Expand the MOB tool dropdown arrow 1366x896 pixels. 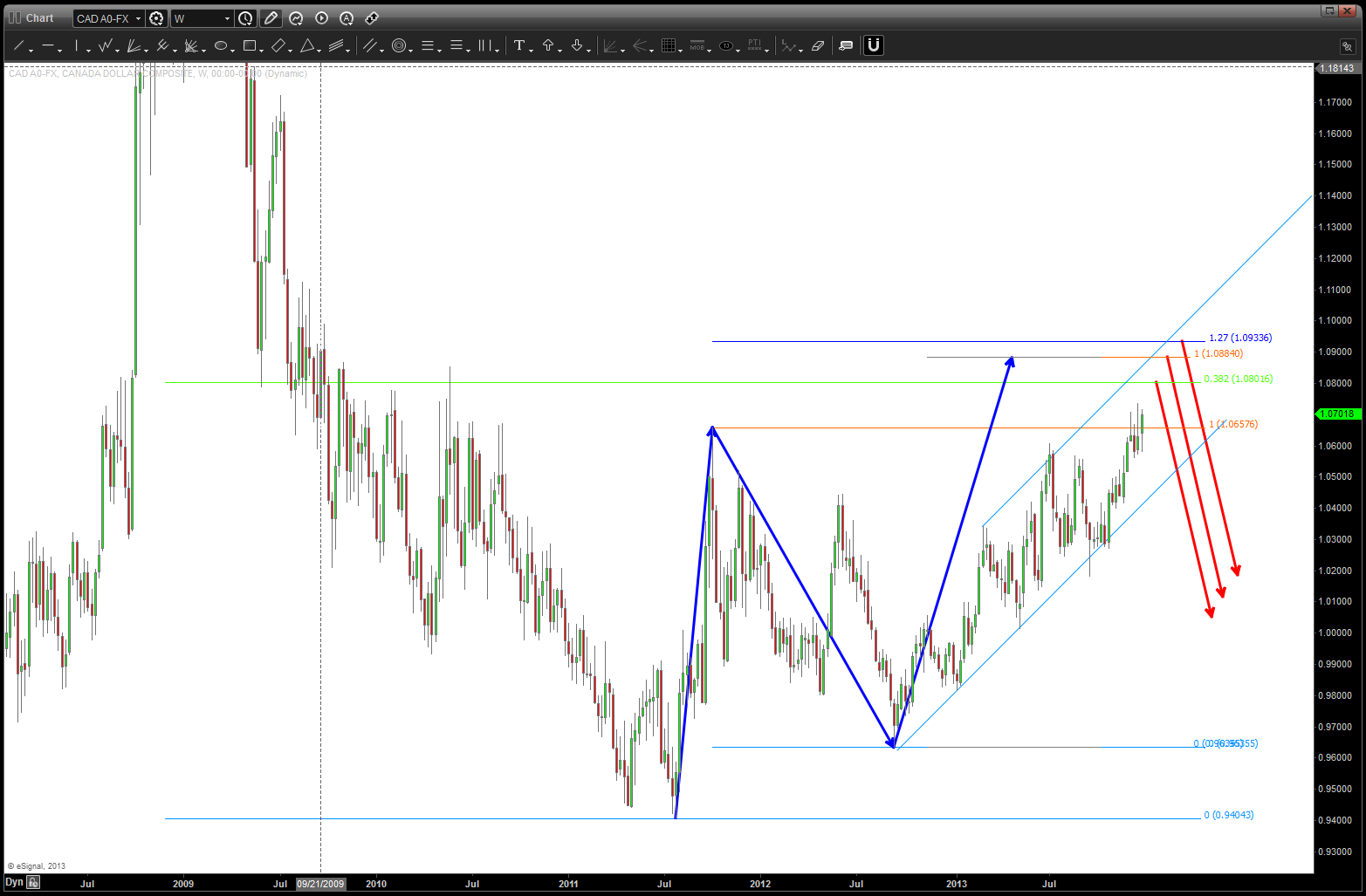[x=709, y=50]
